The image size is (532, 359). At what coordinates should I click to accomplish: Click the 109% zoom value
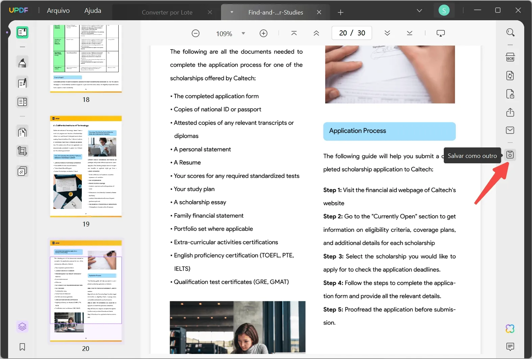(224, 34)
